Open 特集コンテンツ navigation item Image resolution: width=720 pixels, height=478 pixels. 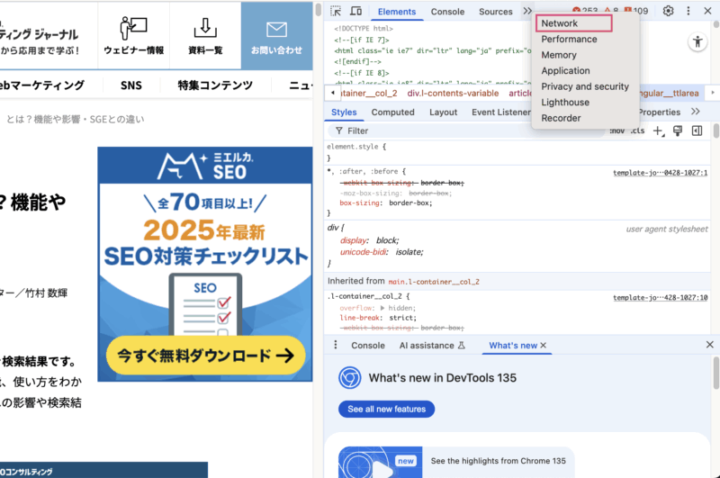pos(215,85)
